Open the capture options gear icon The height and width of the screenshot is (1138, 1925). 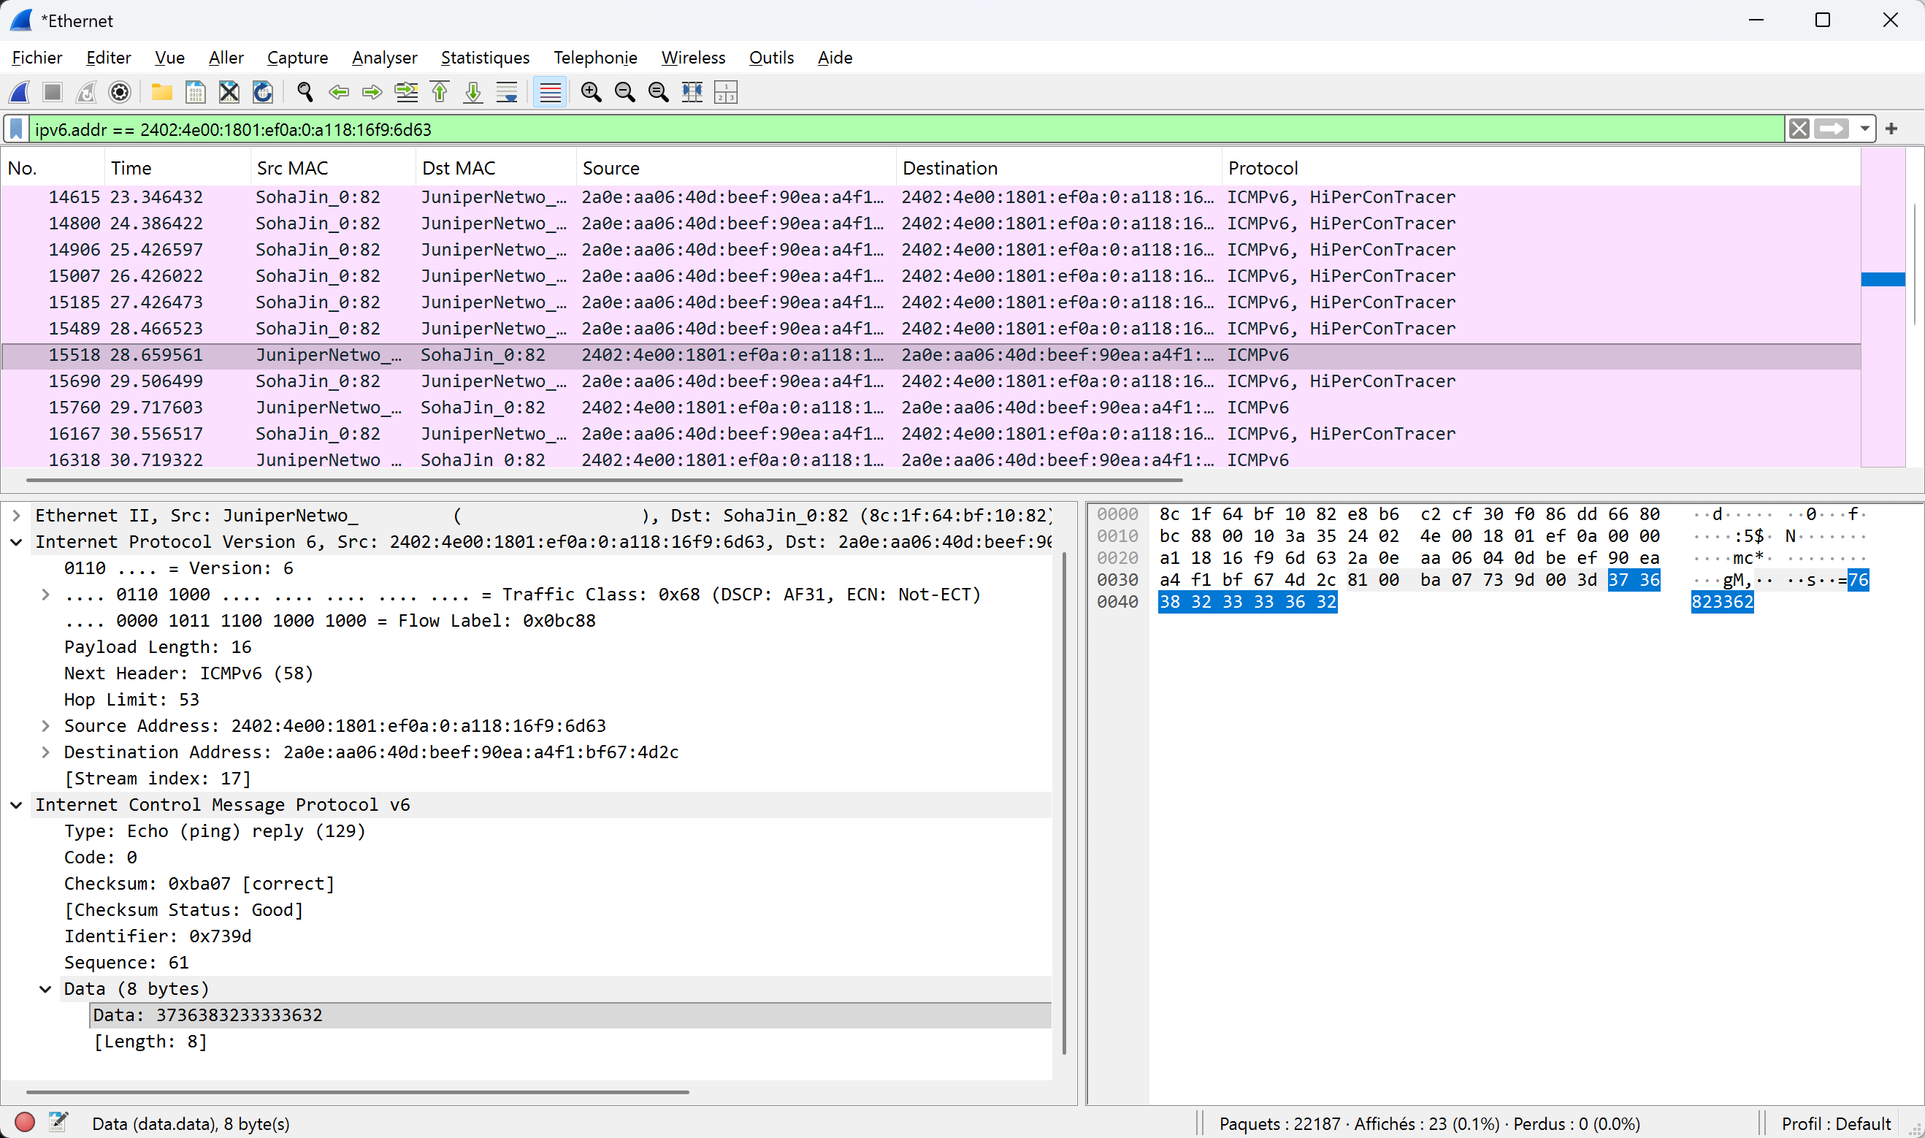click(120, 92)
